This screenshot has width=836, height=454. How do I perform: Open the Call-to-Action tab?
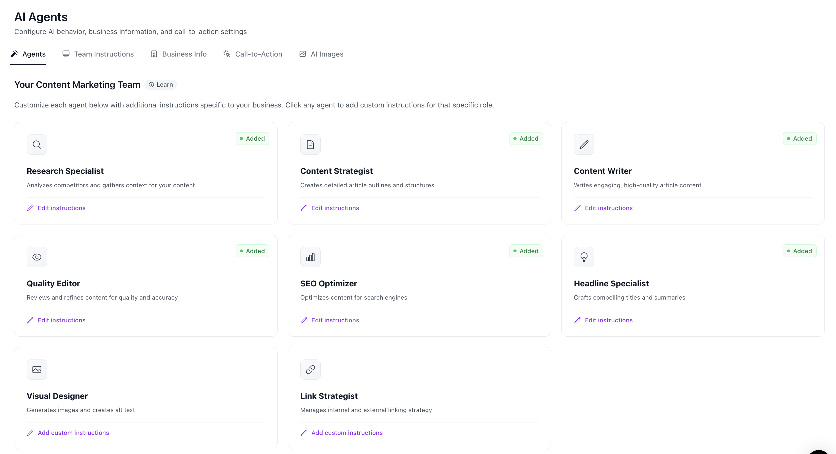(x=252, y=54)
